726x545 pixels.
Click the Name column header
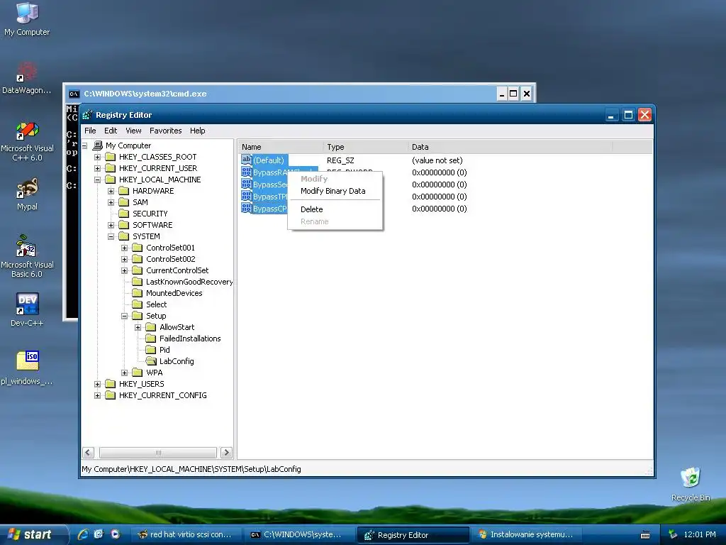point(281,147)
